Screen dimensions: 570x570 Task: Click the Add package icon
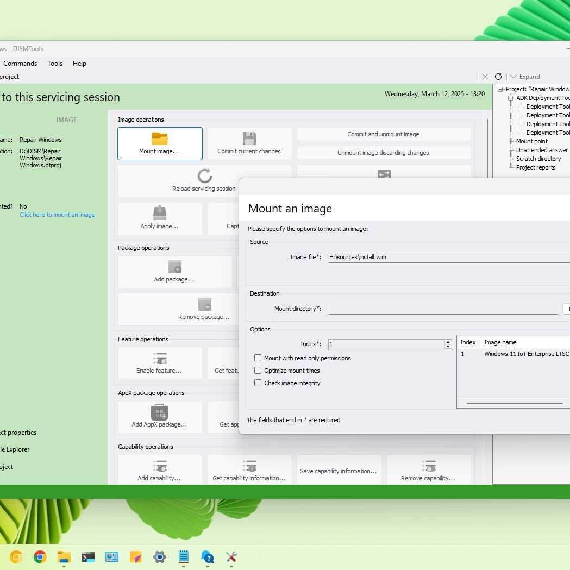click(174, 266)
